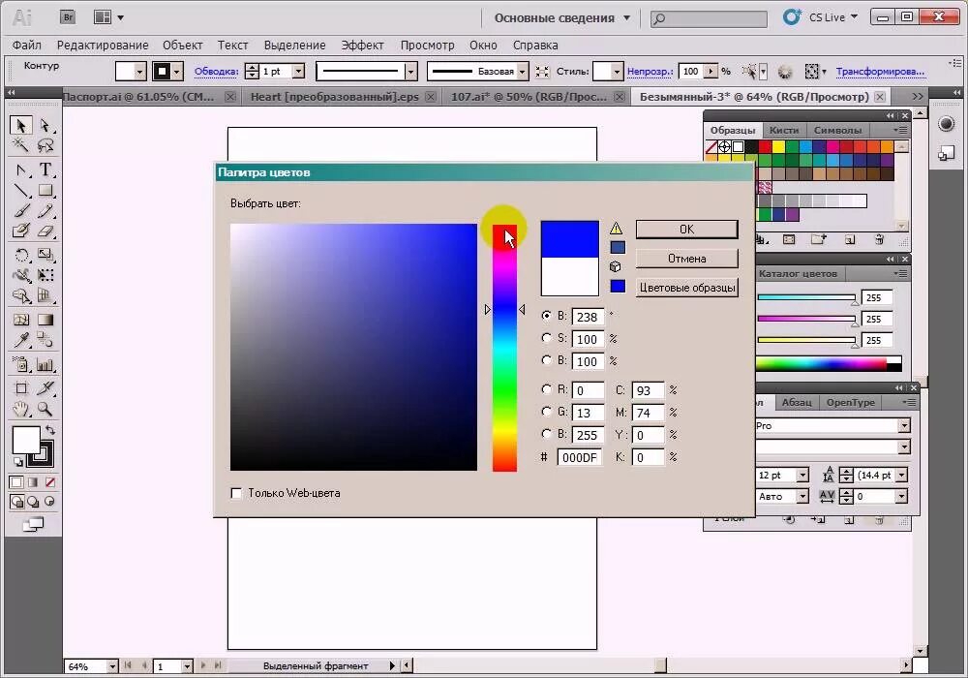Click the hex color # input field
The width and height of the screenshot is (968, 678).
(579, 457)
